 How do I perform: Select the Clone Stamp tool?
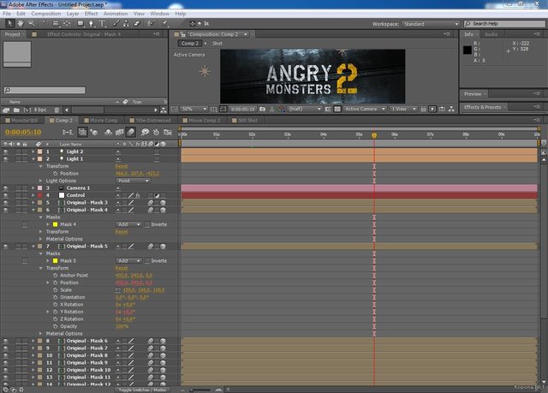click(126, 23)
